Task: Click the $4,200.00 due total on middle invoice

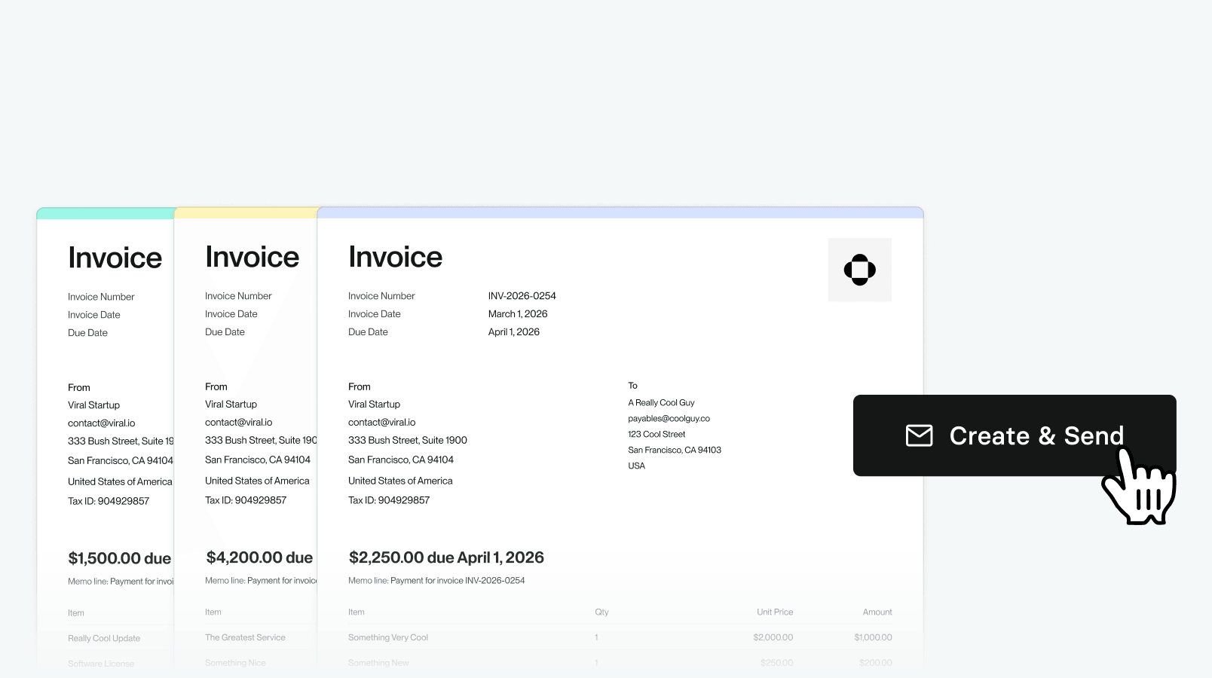Action: pyautogui.click(x=259, y=557)
